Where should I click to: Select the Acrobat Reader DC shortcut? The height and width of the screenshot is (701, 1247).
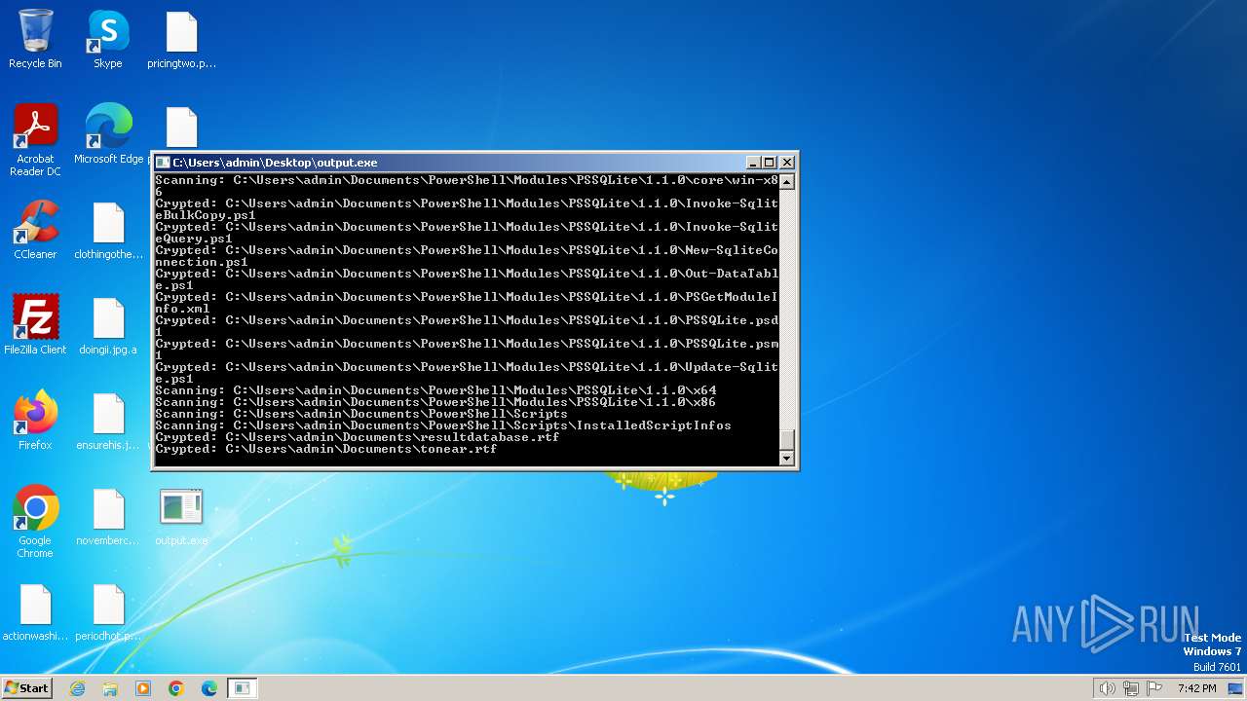click(x=35, y=140)
